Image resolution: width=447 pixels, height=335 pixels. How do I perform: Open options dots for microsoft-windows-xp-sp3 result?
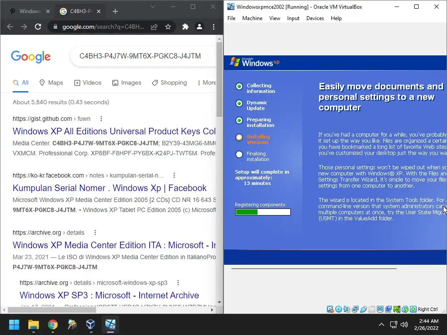(178, 283)
